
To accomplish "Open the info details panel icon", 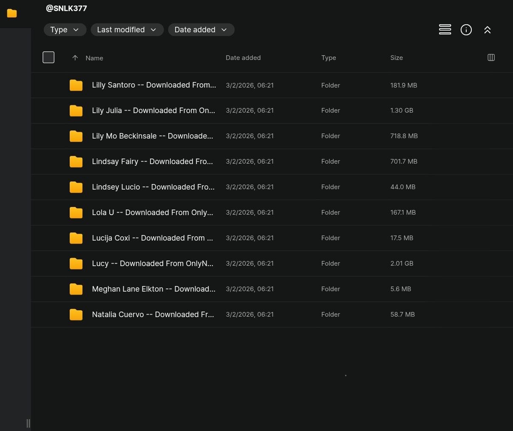I will coord(466,30).
